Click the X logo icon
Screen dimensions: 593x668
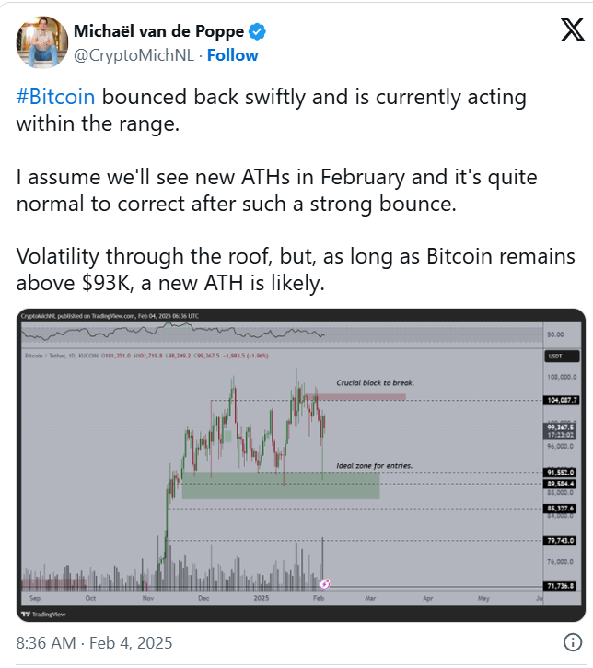pos(572,29)
